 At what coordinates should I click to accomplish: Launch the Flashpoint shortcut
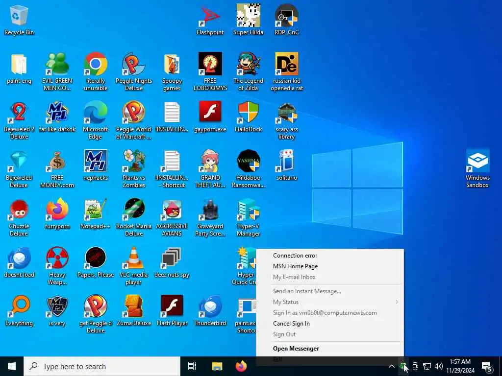(x=210, y=21)
